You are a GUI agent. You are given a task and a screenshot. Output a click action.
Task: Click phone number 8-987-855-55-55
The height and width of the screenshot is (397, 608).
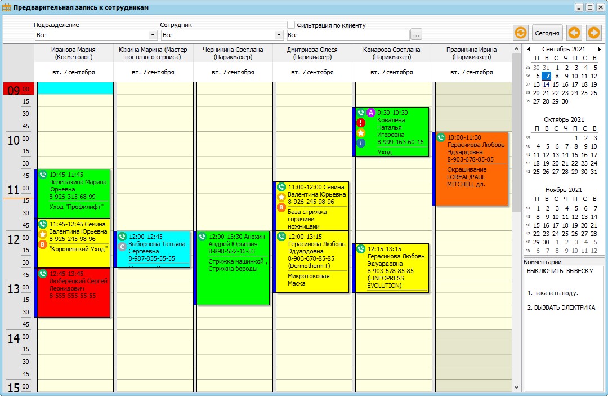tap(151, 258)
